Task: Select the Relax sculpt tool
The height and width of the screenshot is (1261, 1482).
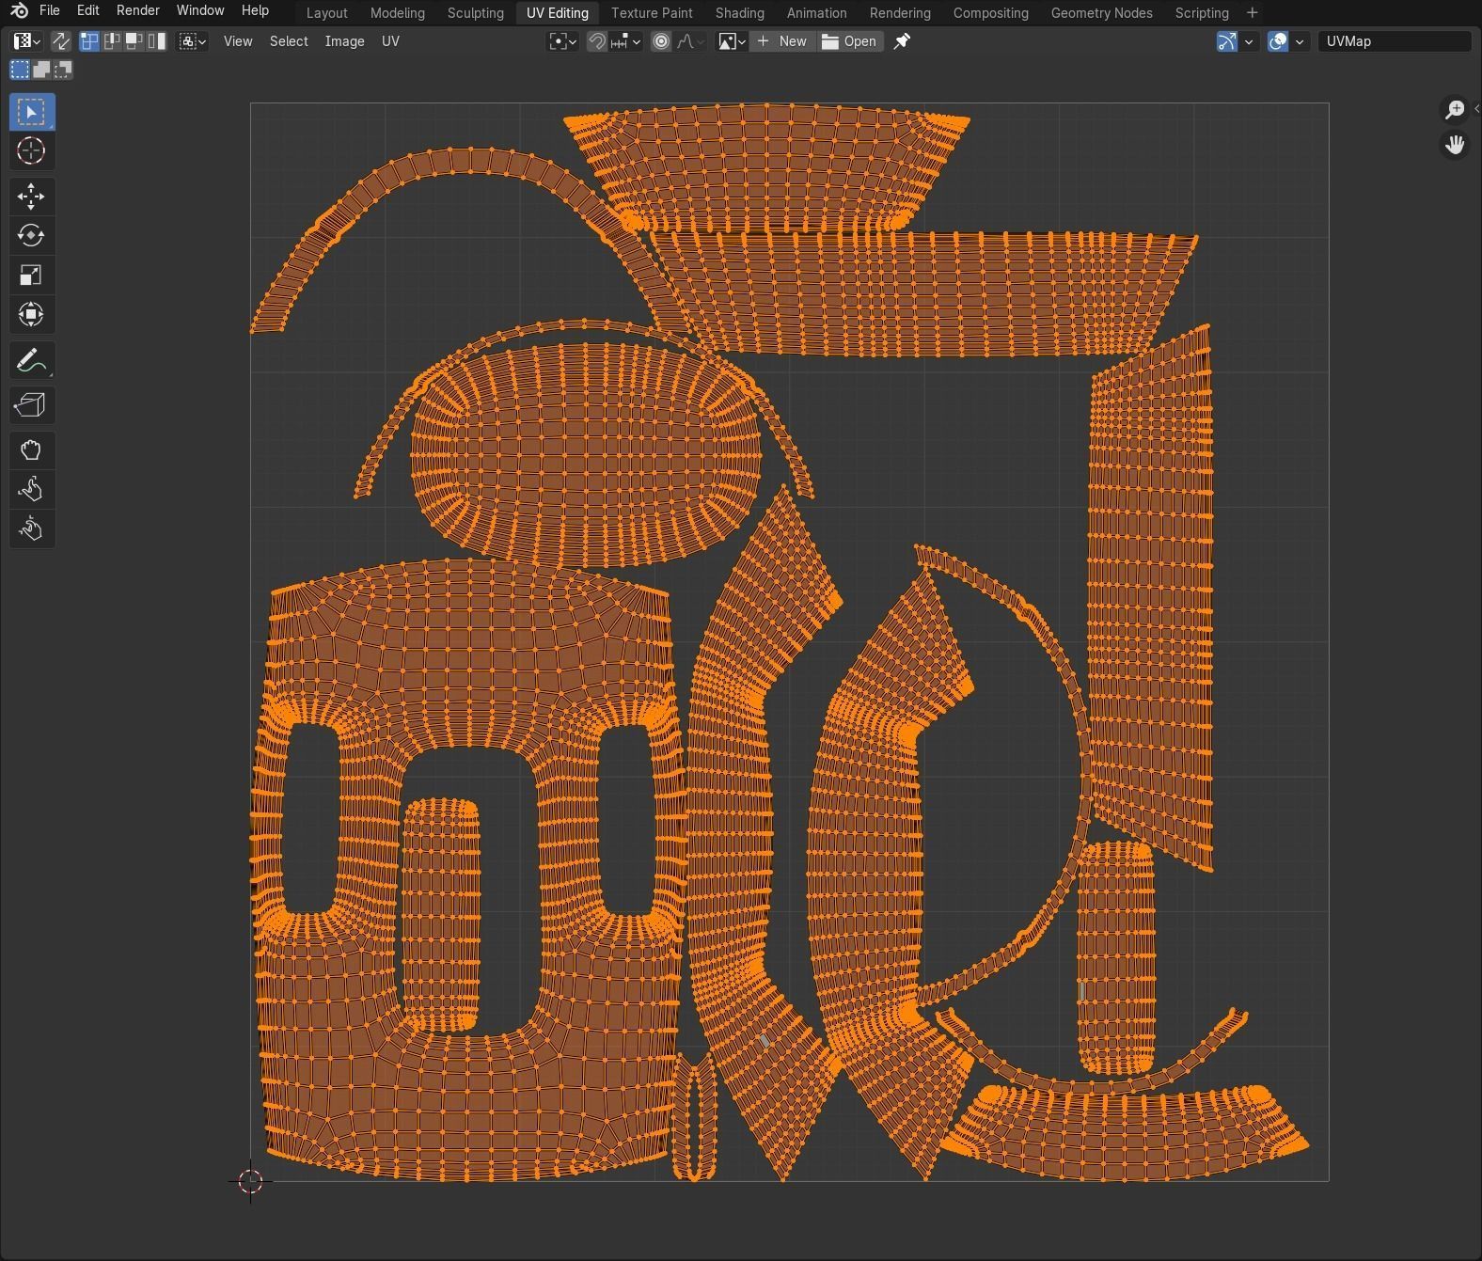Action: (31, 489)
